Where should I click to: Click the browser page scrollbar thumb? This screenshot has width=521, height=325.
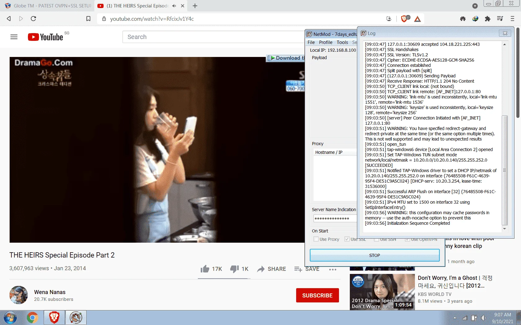click(518, 73)
